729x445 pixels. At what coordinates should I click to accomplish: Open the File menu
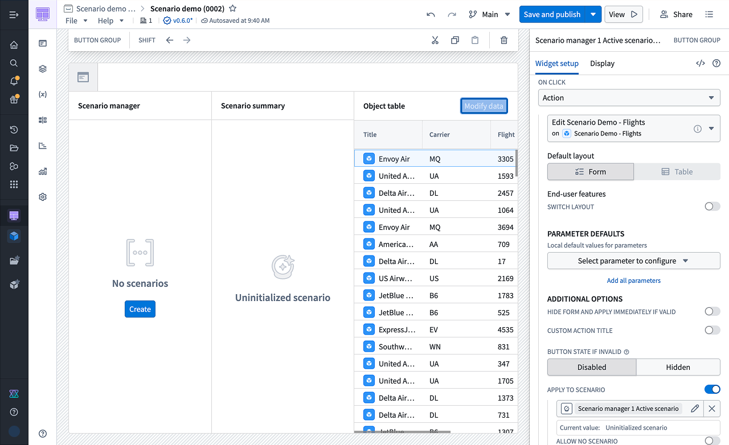pyautogui.click(x=76, y=21)
